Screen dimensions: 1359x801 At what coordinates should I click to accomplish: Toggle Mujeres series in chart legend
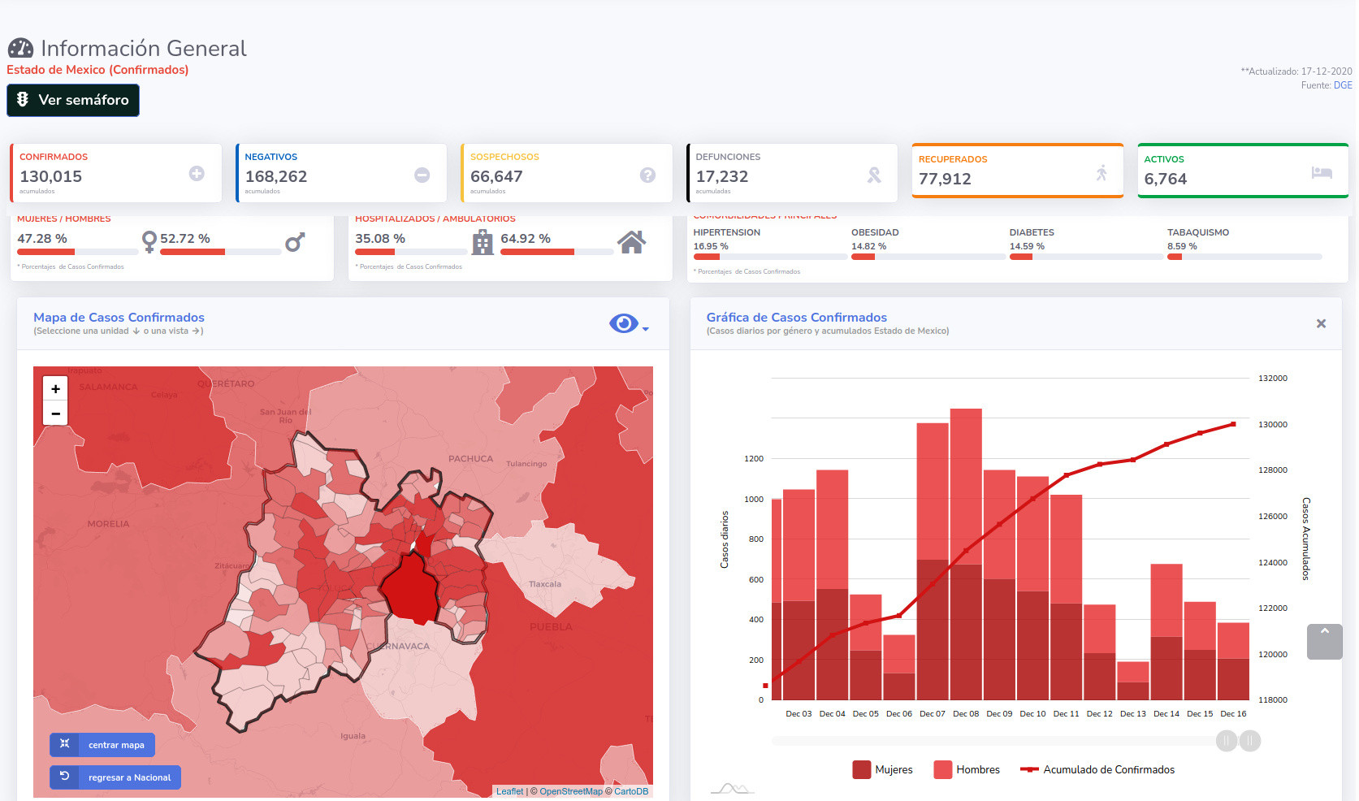[x=882, y=769]
